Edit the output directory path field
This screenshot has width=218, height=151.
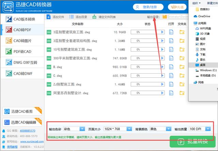tap(178, 17)
